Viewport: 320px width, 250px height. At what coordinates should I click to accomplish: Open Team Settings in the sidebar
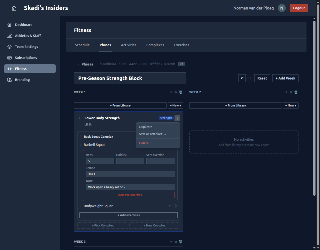[30, 47]
